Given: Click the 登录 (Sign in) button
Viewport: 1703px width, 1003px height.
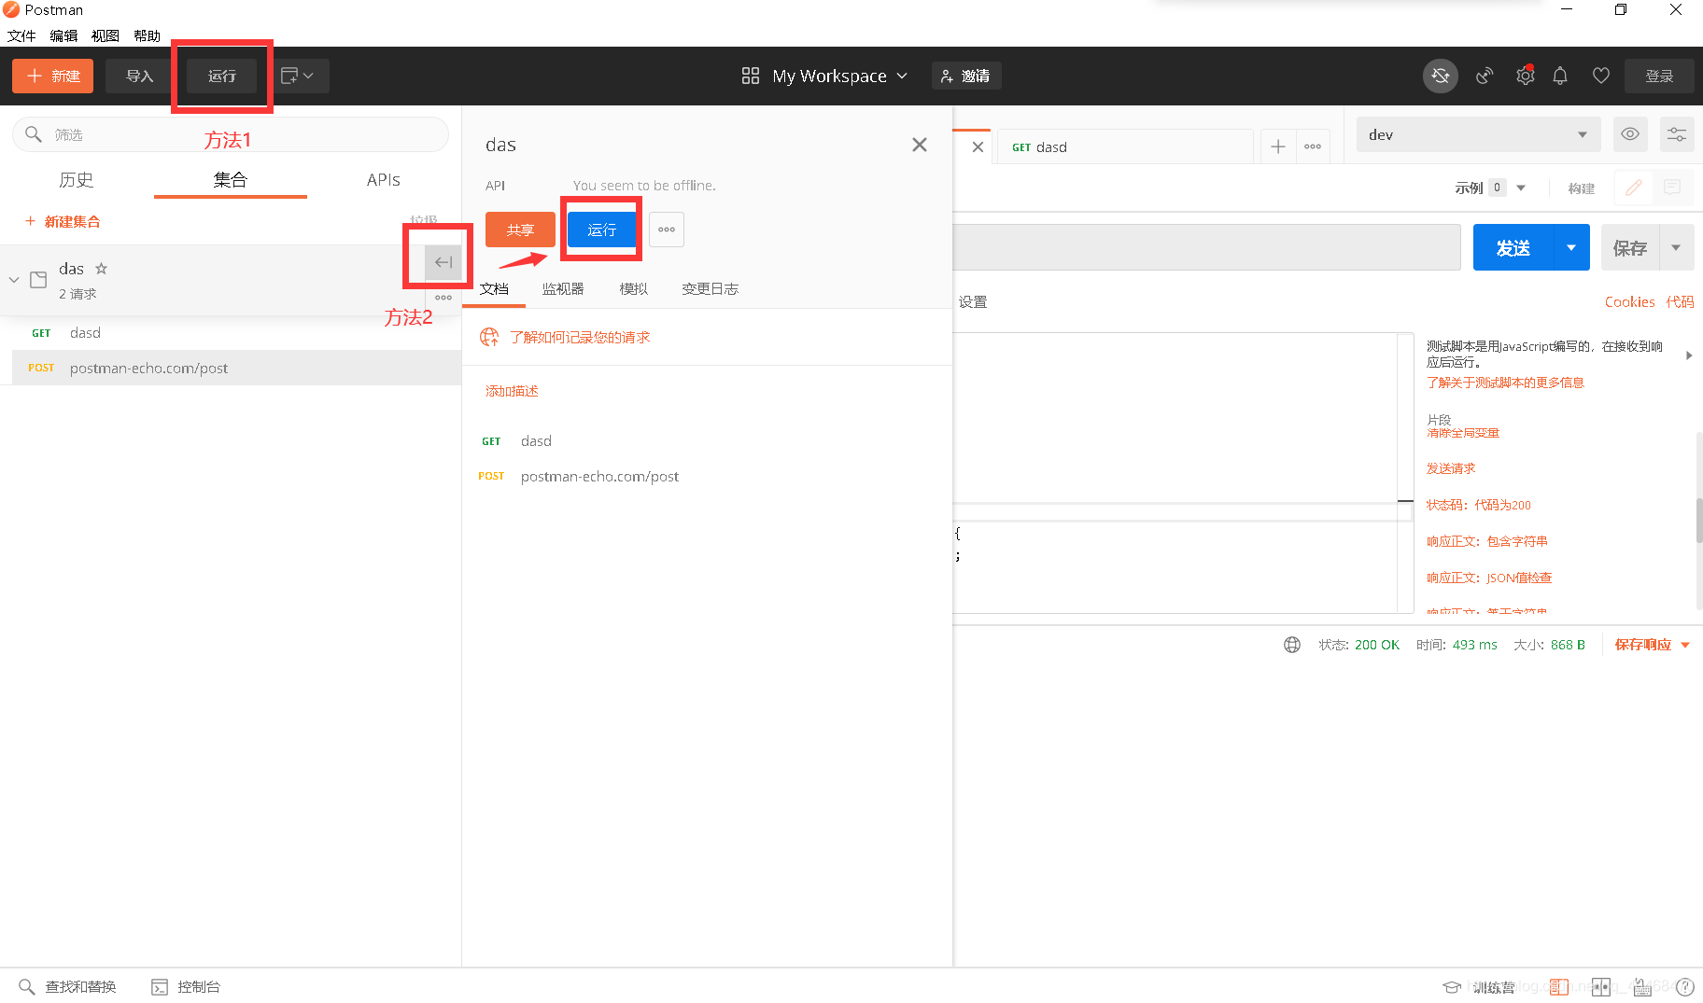Looking at the screenshot, I should [1659, 76].
